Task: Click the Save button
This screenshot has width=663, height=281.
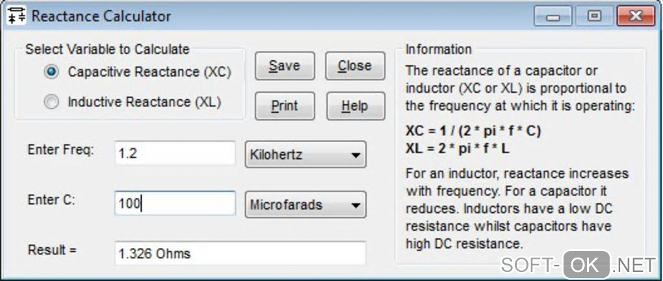Action: tap(284, 66)
